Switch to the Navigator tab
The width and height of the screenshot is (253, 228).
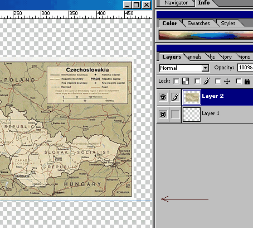pos(176,3)
